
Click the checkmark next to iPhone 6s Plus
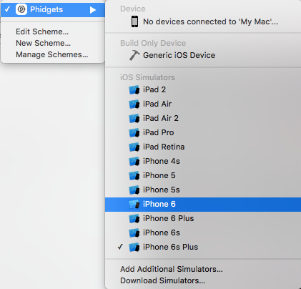(x=121, y=247)
